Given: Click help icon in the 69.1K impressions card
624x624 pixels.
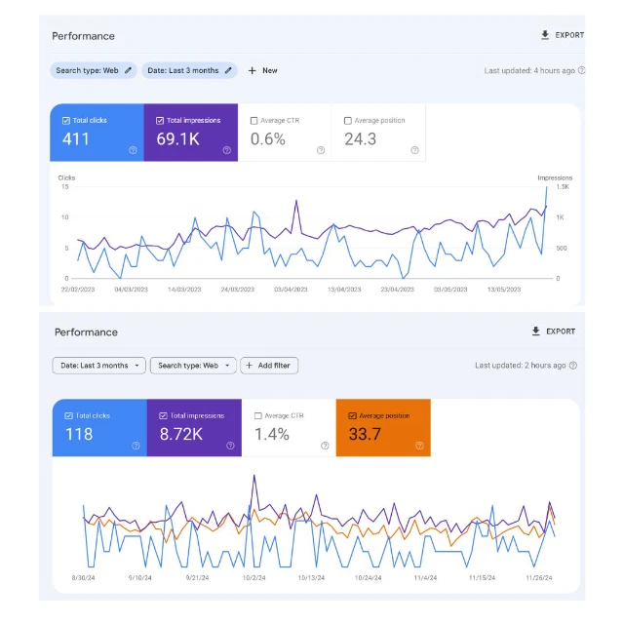Looking at the screenshot, I should tap(226, 150).
